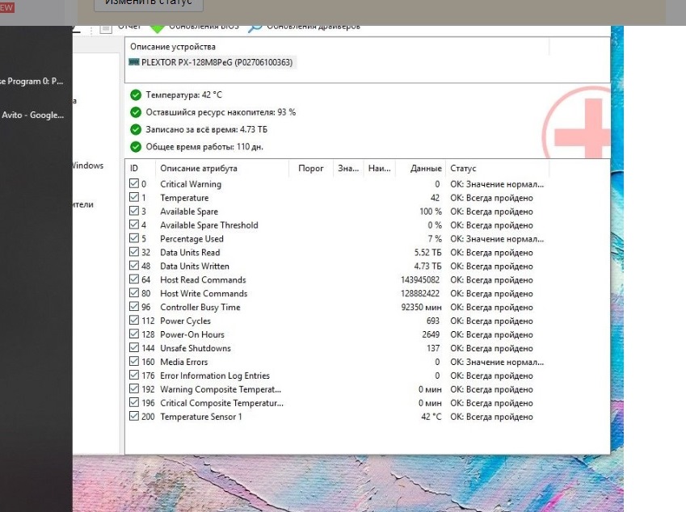
Task: Toggle the Data Units Written checkbox
Action: click(x=134, y=266)
